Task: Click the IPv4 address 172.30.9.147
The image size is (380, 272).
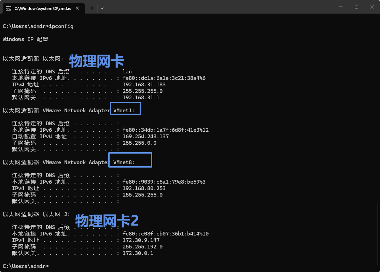Action: (x=141, y=240)
